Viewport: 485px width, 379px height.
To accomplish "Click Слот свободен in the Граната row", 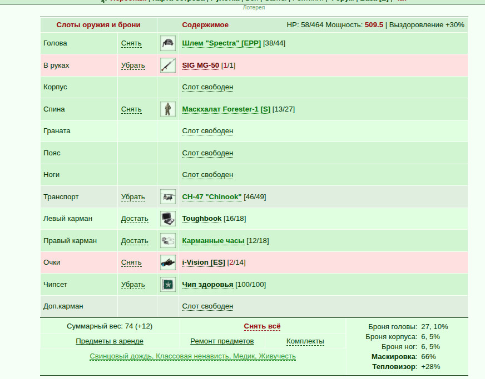I will pyautogui.click(x=207, y=131).
